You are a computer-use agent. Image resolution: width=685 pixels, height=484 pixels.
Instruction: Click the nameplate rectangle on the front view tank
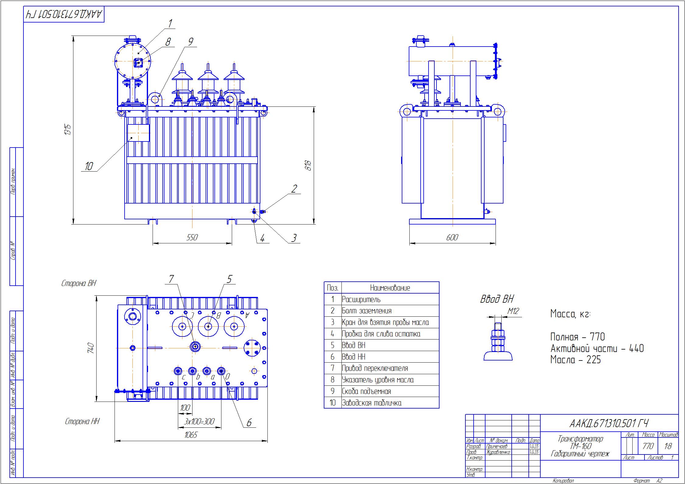(138, 133)
